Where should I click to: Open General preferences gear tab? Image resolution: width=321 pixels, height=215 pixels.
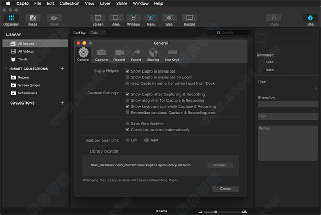point(83,54)
